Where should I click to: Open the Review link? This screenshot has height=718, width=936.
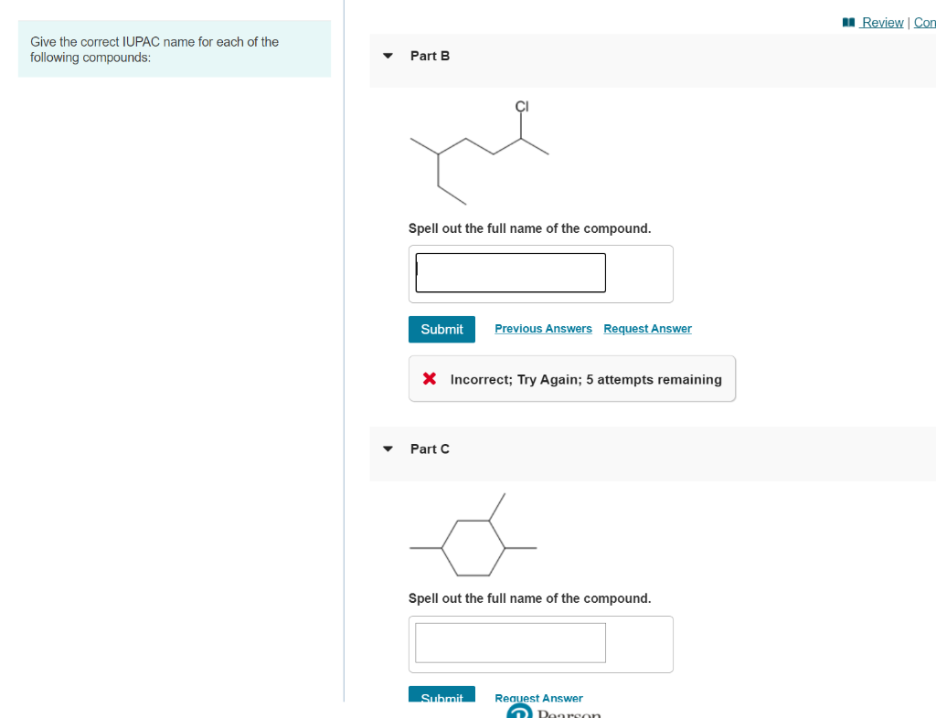point(882,23)
